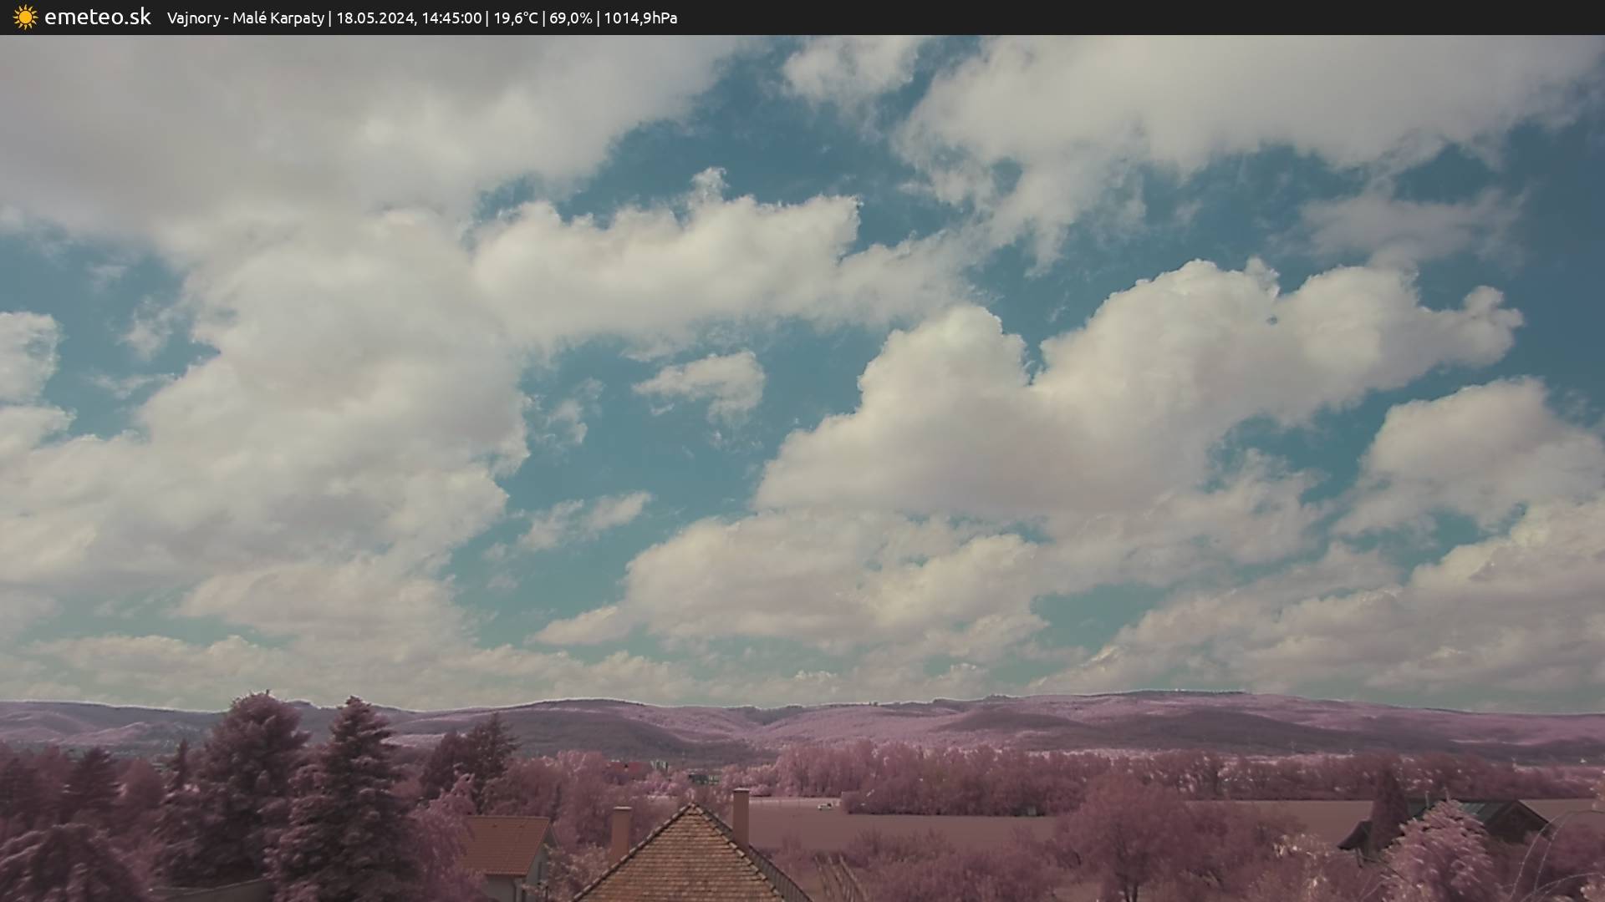The height and width of the screenshot is (902, 1605).
Task: Click the 14:45:00 timestamp
Action: pyautogui.click(x=451, y=18)
